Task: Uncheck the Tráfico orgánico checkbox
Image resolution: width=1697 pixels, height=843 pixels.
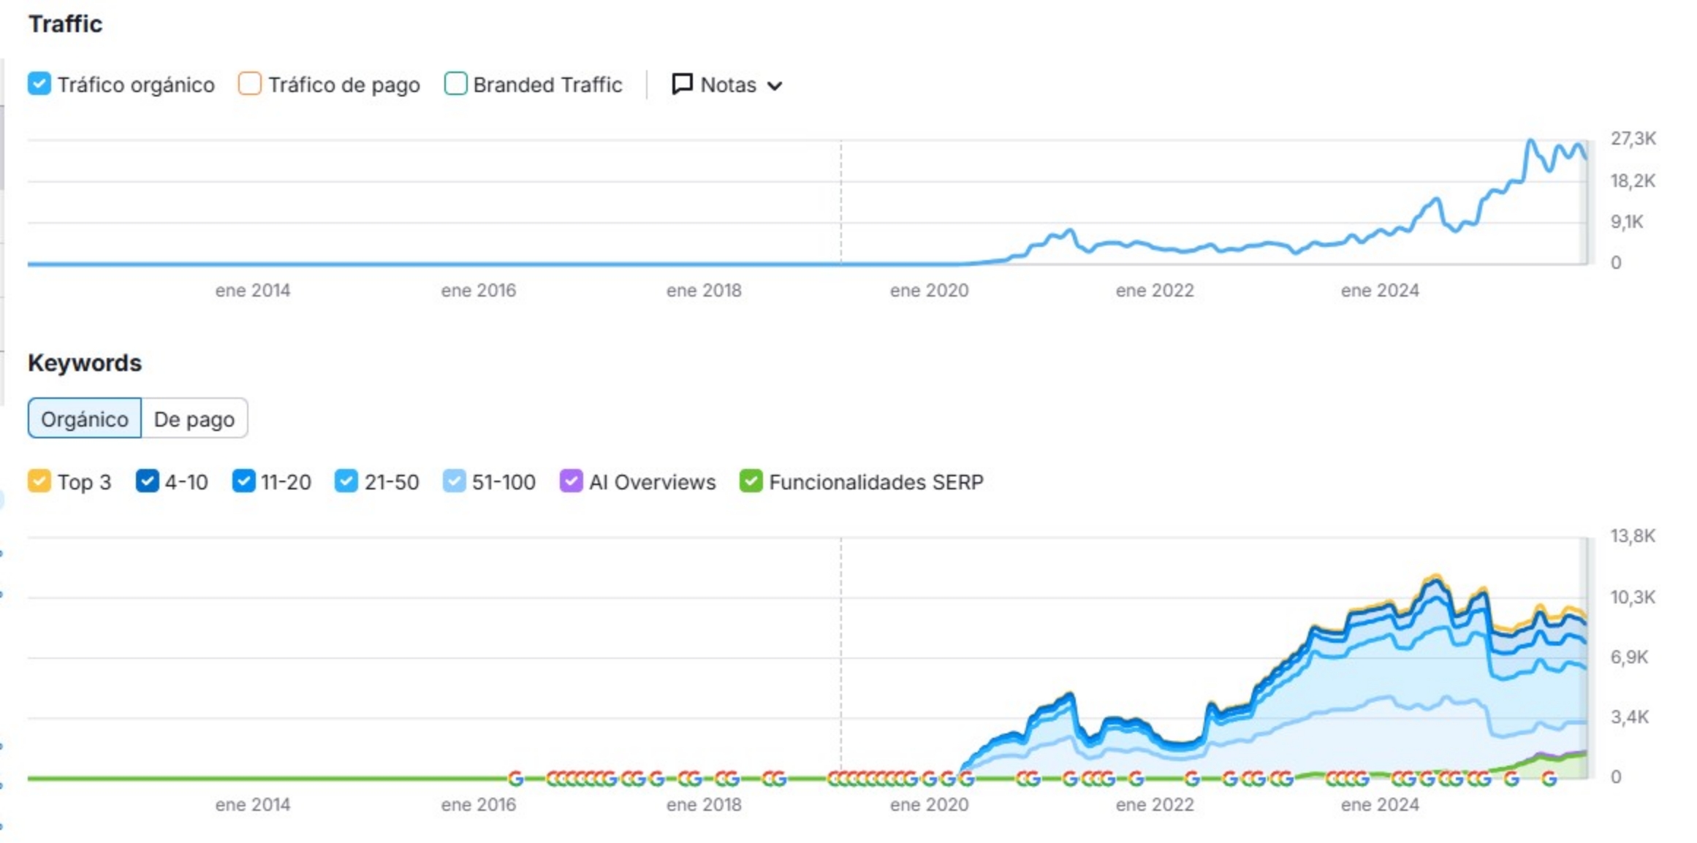Action: [39, 85]
